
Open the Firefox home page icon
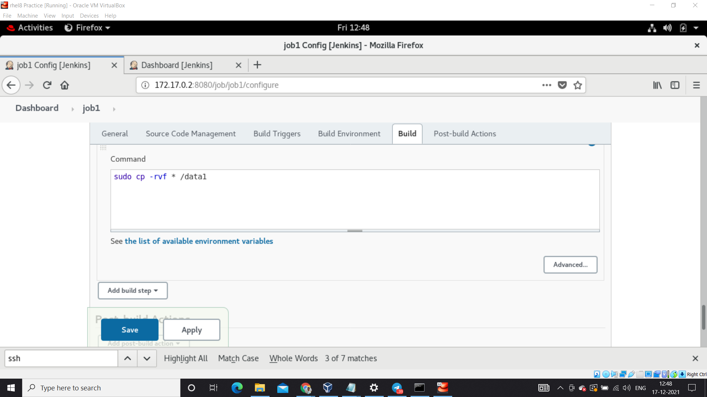click(64, 85)
